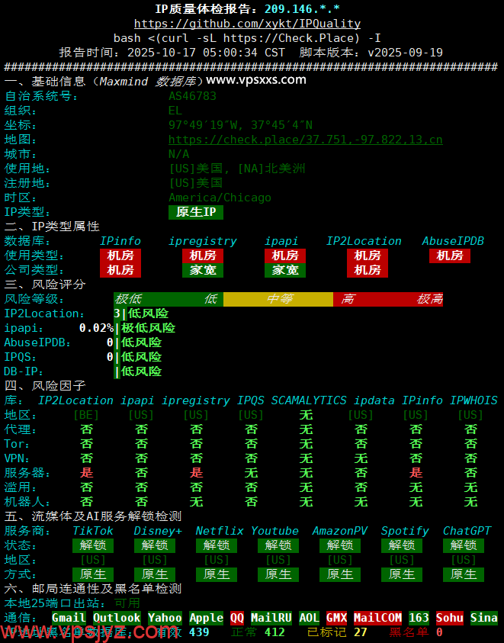Click the yellow 中等 risk bar segment

278,299
